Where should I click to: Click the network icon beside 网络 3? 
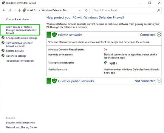(x=105, y=63)
